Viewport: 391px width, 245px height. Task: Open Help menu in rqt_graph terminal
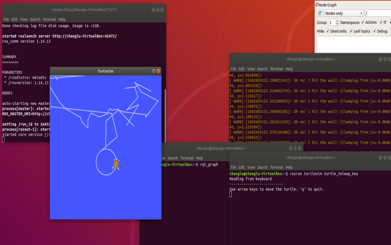coord(200,158)
